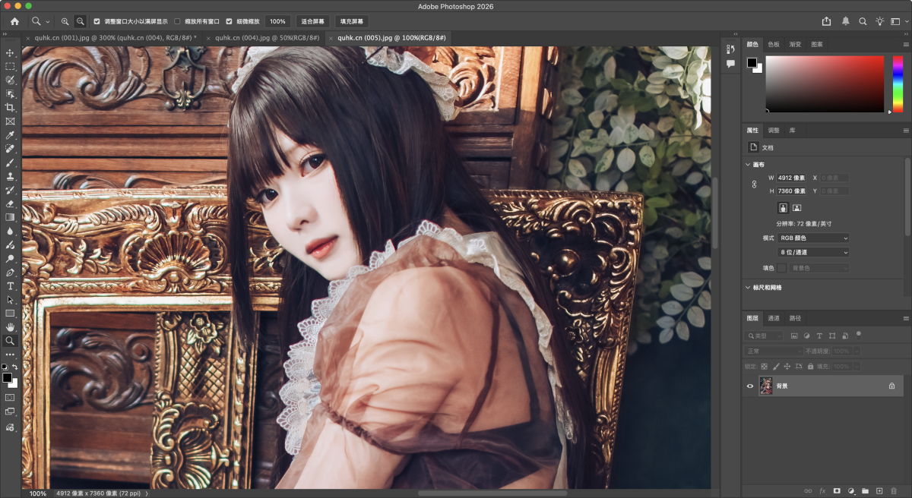912x498 pixels.
Task: Click the 填充屏幕 button
Action: [x=352, y=21]
